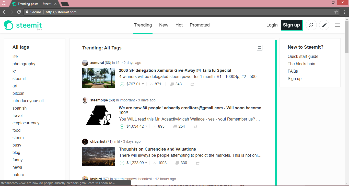Bookmark page with the star icon
This screenshot has width=349, height=186.
(x=336, y=12)
